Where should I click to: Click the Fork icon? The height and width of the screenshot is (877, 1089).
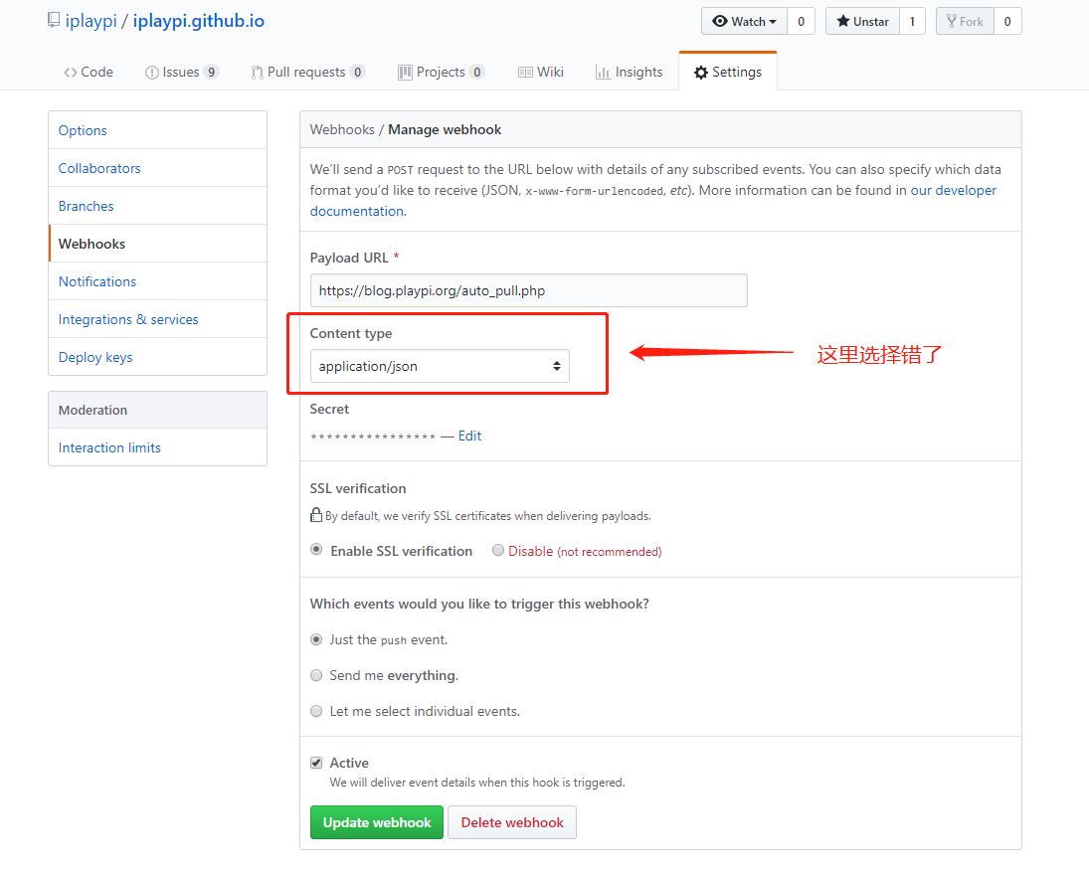[952, 21]
